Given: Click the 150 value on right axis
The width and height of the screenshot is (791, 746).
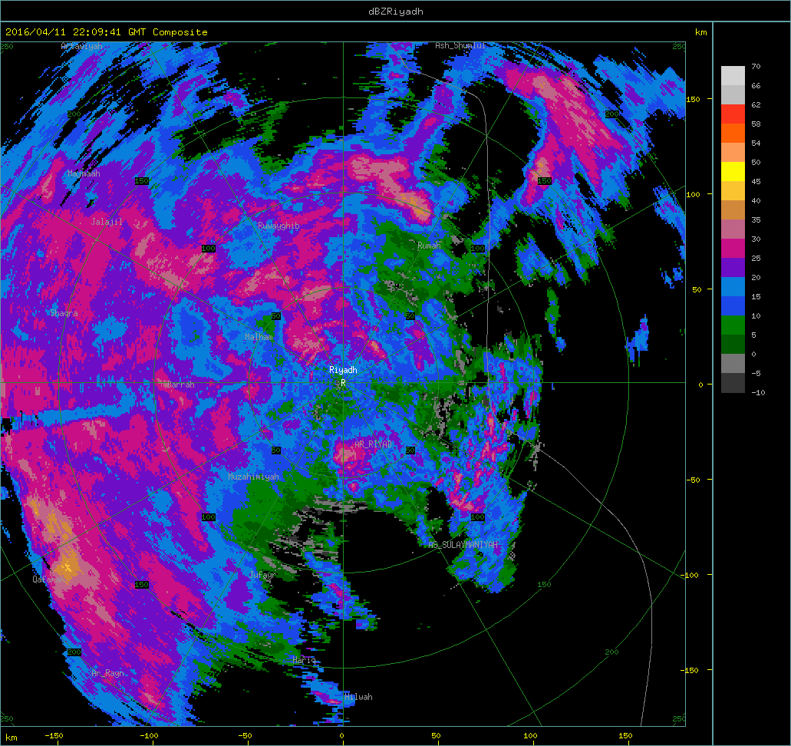Looking at the screenshot, I should pos(693,99).
